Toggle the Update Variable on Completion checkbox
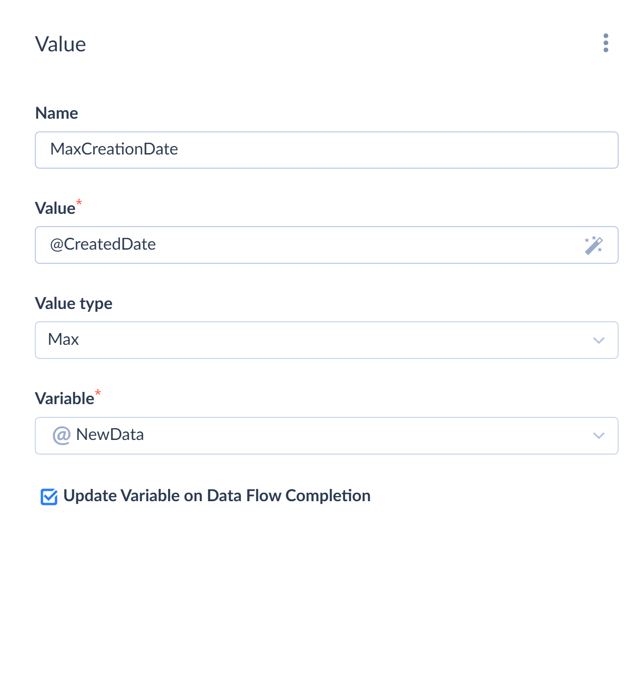This screenshot has width=637, height=675. point(49,496)
